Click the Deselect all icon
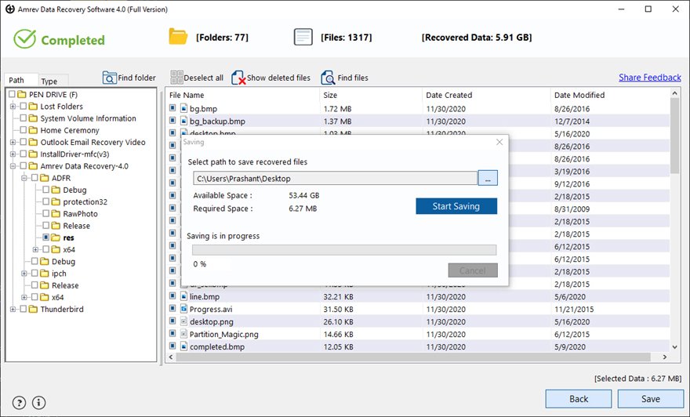 [176, 78]
